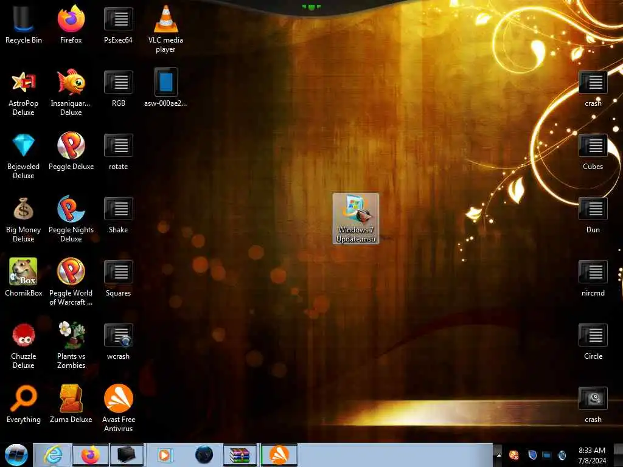Select the AstroPop Deluxe game icon
This screenshot has width=623, height=467.
pos(24,92)
